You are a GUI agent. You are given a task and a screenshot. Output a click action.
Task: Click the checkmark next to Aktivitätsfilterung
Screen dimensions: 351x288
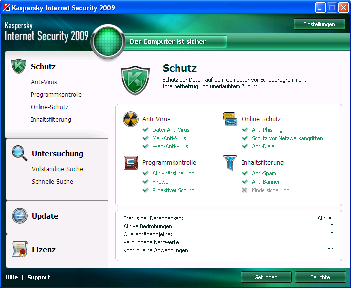click(146, 173)
